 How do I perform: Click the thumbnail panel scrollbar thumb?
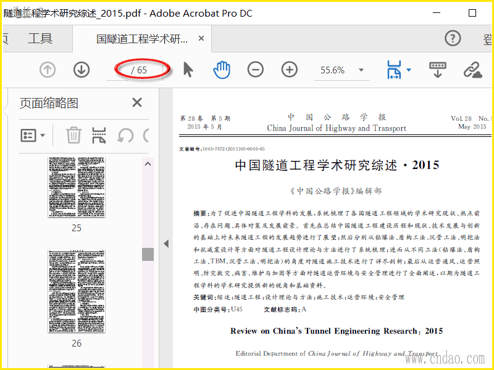[x=148, y=254]
